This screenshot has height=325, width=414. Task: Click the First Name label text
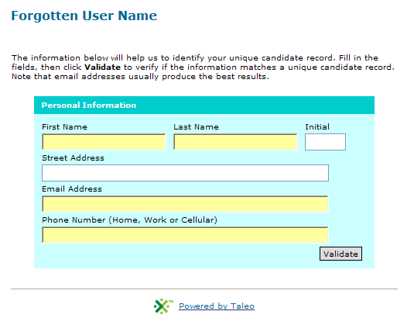pos(64,127)
